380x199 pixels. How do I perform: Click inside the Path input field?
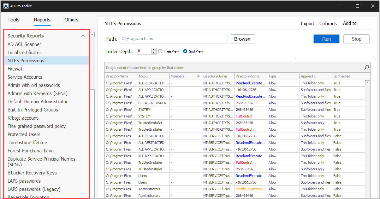[174, 39]
